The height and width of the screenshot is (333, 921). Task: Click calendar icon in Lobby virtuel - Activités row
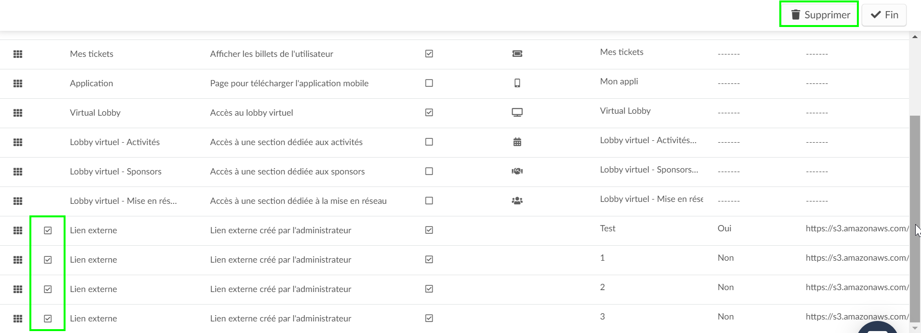click(517, 142)
